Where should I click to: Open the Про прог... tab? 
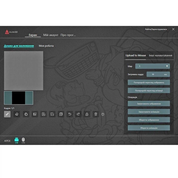coord(68,35)
